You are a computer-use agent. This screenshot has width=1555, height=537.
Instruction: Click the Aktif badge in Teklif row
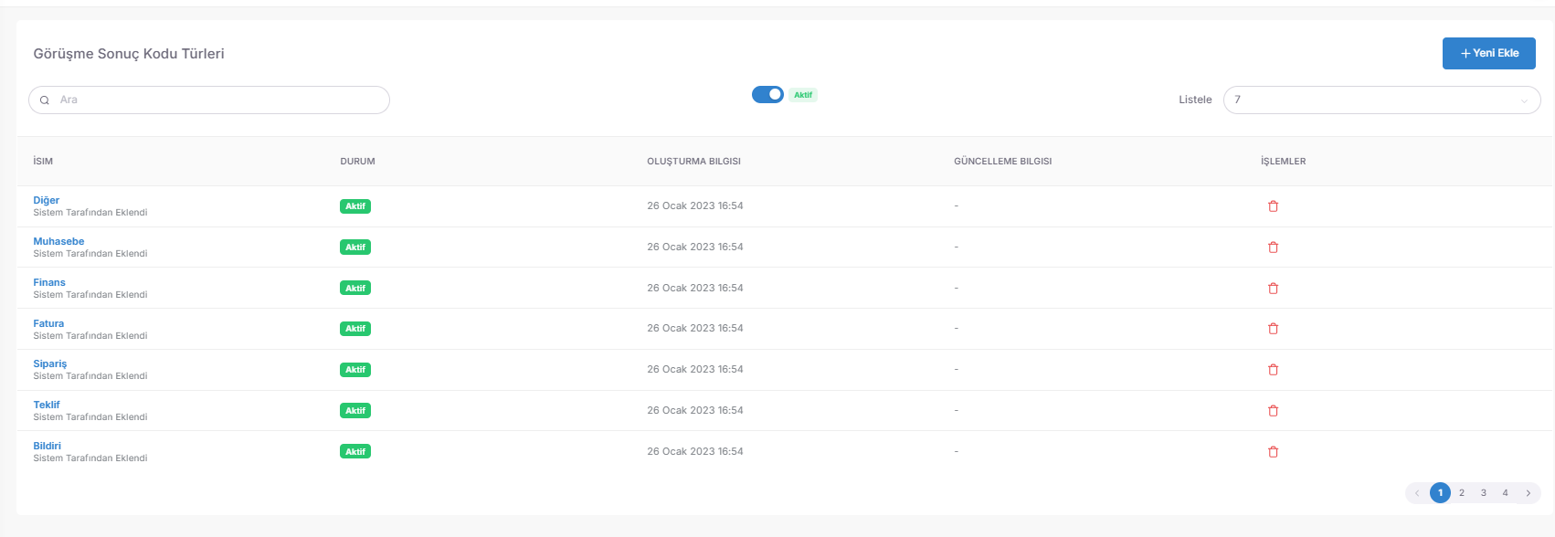[x=355, y=411]
